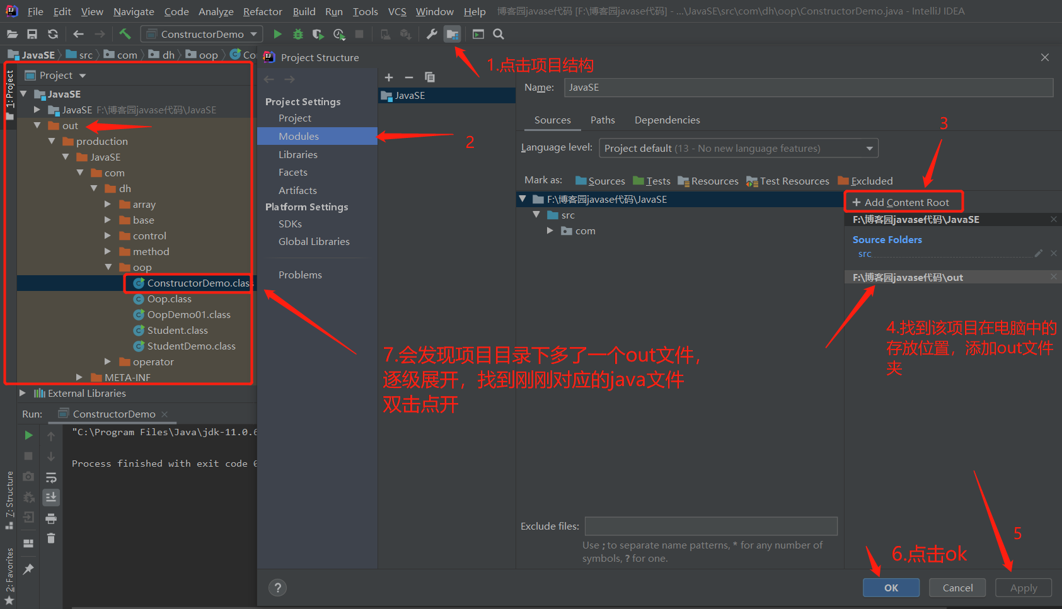This screenshot has height=609, width=1062.
Task: Click the Back navigation arrow in main toolbar
Action: [78, 34]
